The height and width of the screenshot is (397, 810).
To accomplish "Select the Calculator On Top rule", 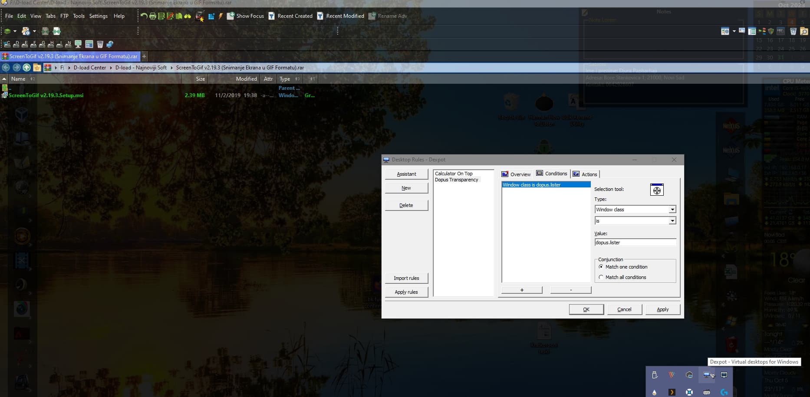I will point(454,174).
